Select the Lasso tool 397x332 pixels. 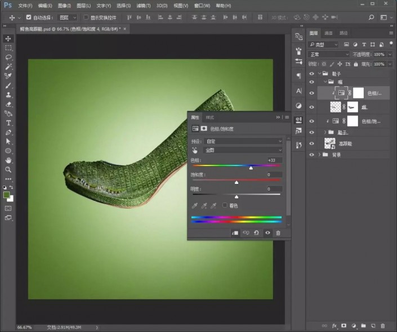pos(8,57)
